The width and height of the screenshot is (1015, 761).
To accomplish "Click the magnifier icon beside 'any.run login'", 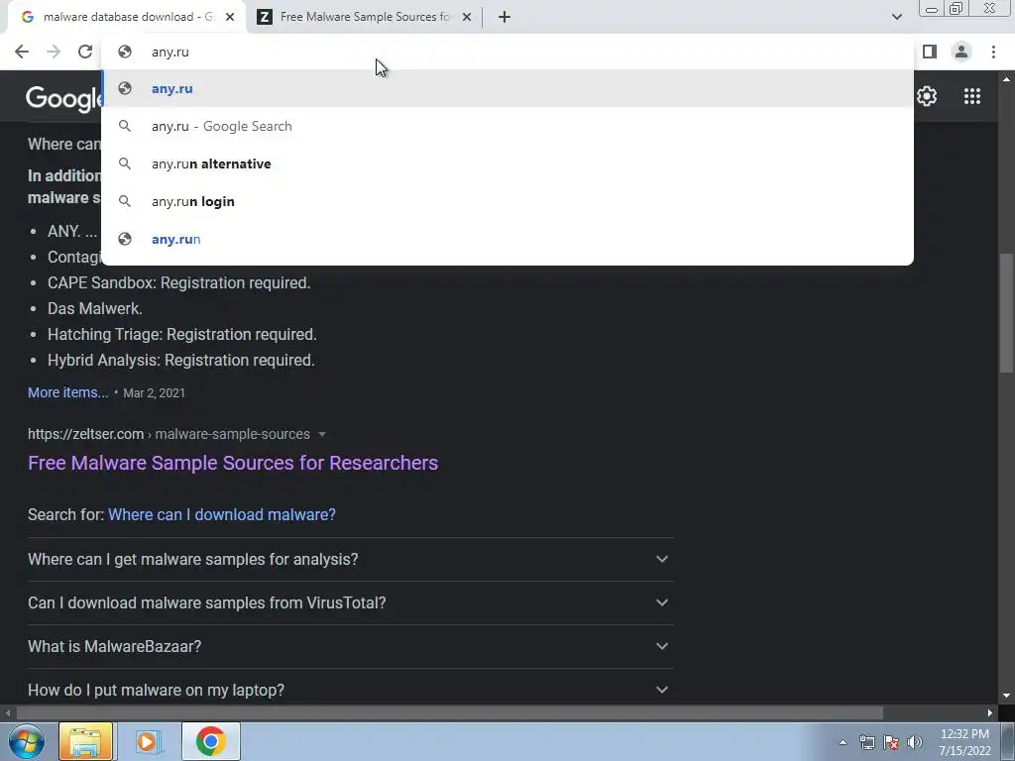I will click(x=125, y=201).
